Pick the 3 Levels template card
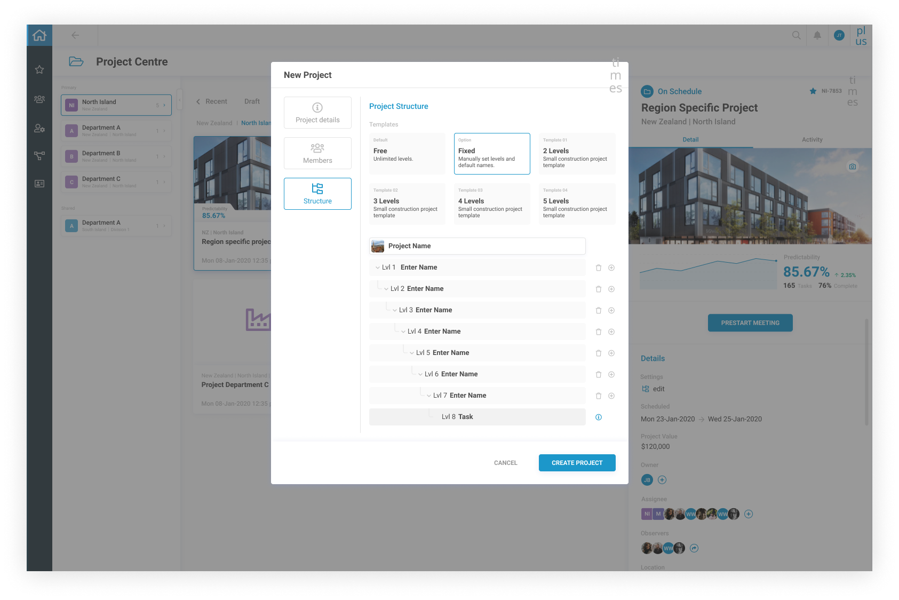Image resolution: width=899 pixels, height=600 pixels. pos(407,204)
